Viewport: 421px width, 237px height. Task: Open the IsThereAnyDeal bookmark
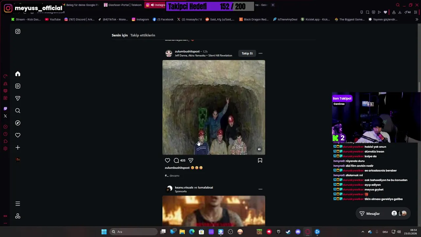[x=285, y=19]
